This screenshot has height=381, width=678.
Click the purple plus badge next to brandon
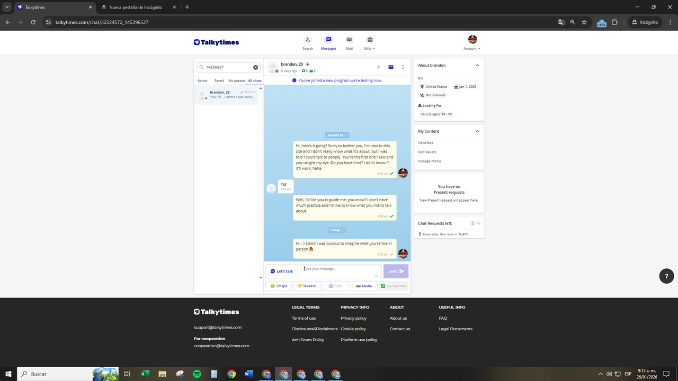(x=308, y=64)
